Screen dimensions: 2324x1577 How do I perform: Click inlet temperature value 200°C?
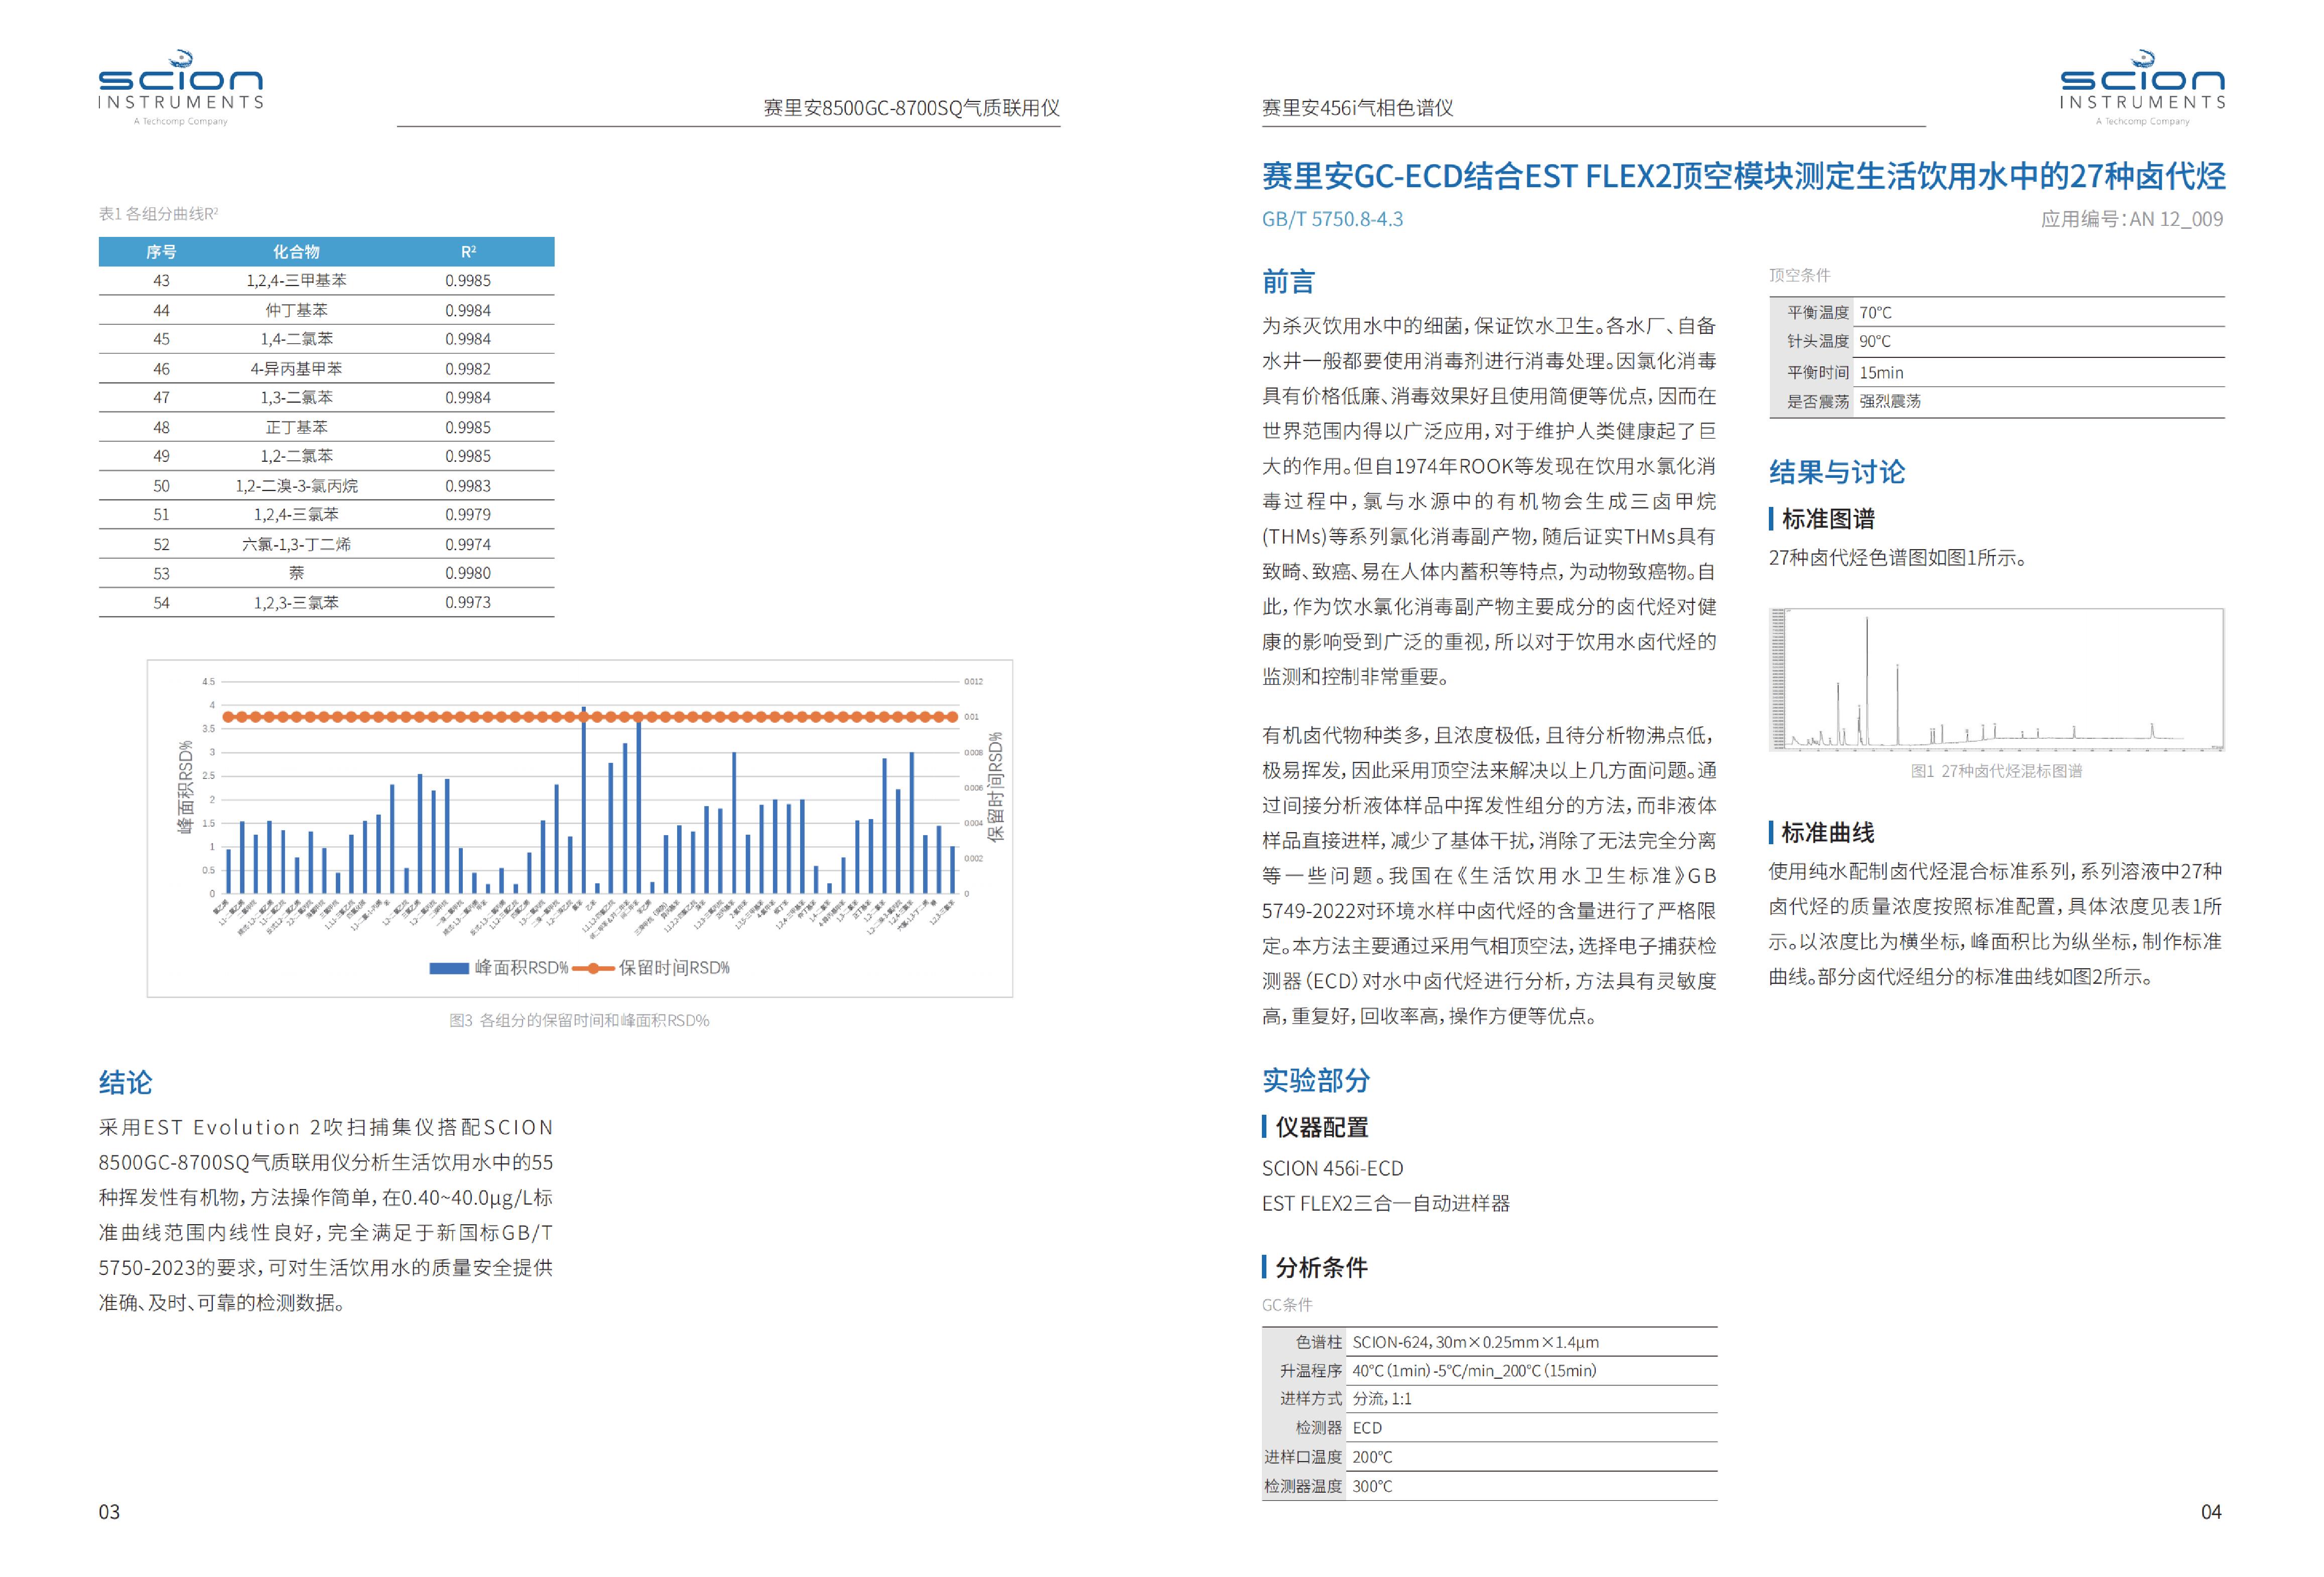(1373, 1458)
